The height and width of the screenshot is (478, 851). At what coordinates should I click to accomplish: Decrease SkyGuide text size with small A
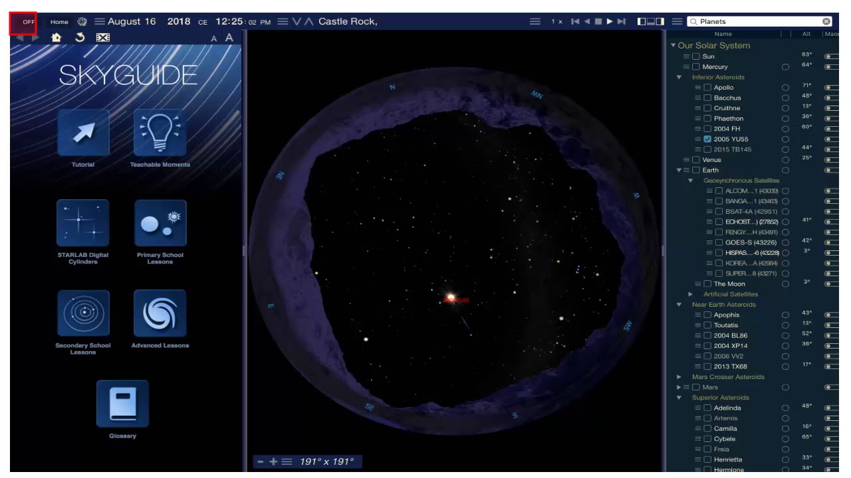tap(214, 39)
